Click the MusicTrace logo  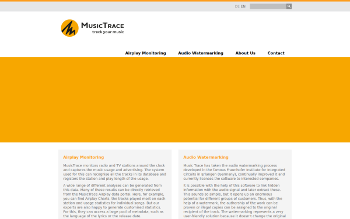[92, 28]
